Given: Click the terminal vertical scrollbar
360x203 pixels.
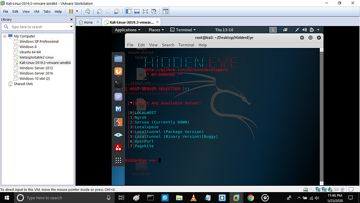Looking at the screenshot, I should pyautogui.click(x=321, y=116).
